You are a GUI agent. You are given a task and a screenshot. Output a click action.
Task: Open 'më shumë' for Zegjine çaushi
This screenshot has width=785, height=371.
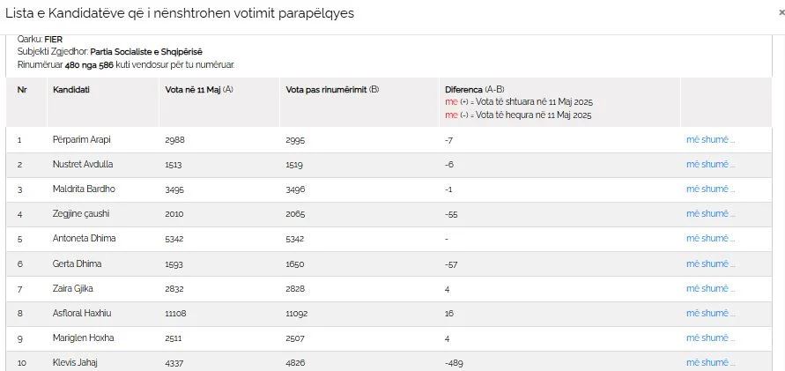click(710, 214)
